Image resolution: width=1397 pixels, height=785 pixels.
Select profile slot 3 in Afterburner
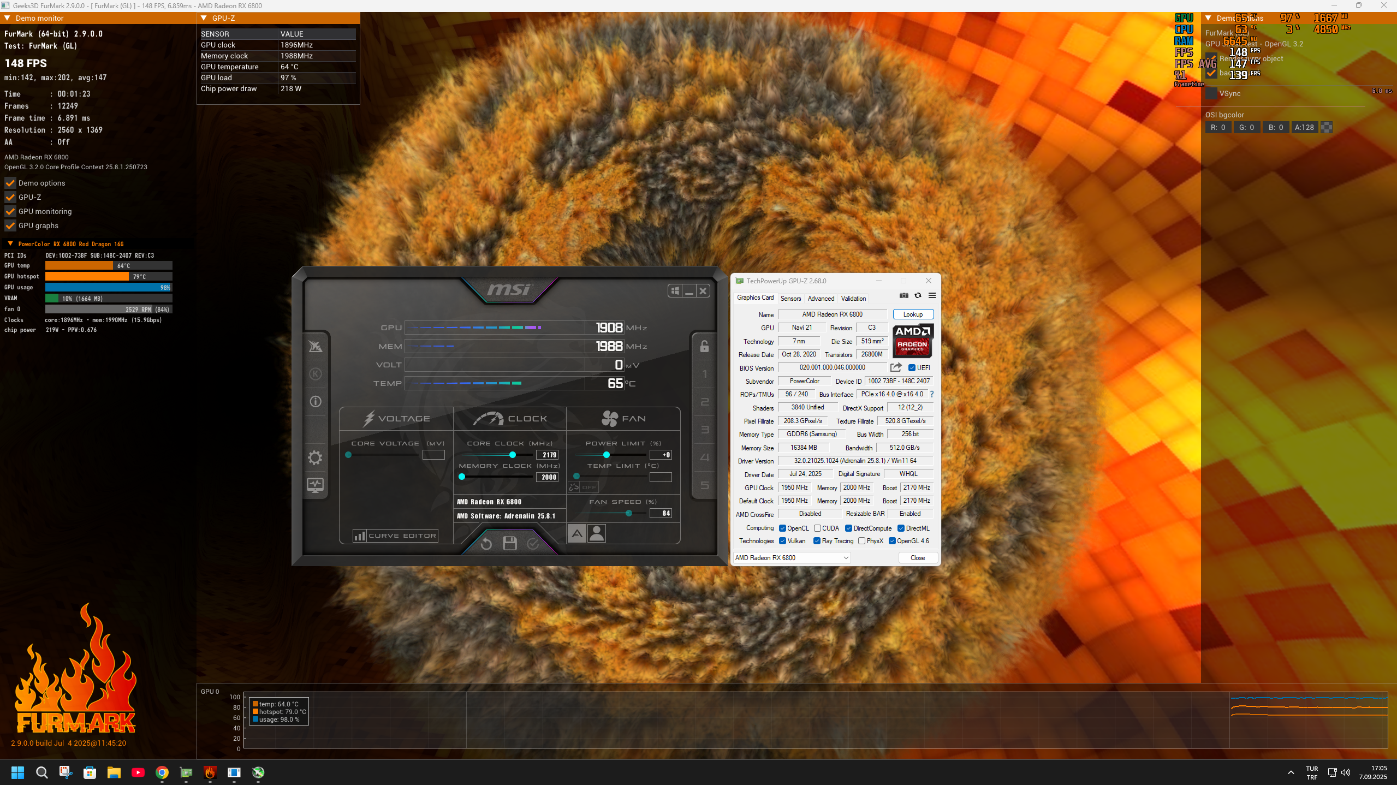point(704,430)
